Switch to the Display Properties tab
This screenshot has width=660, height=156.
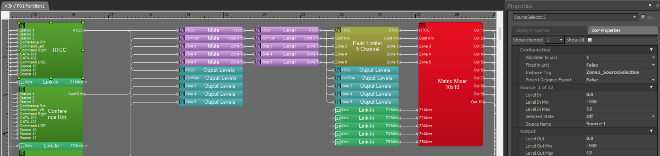pos(532,30)
